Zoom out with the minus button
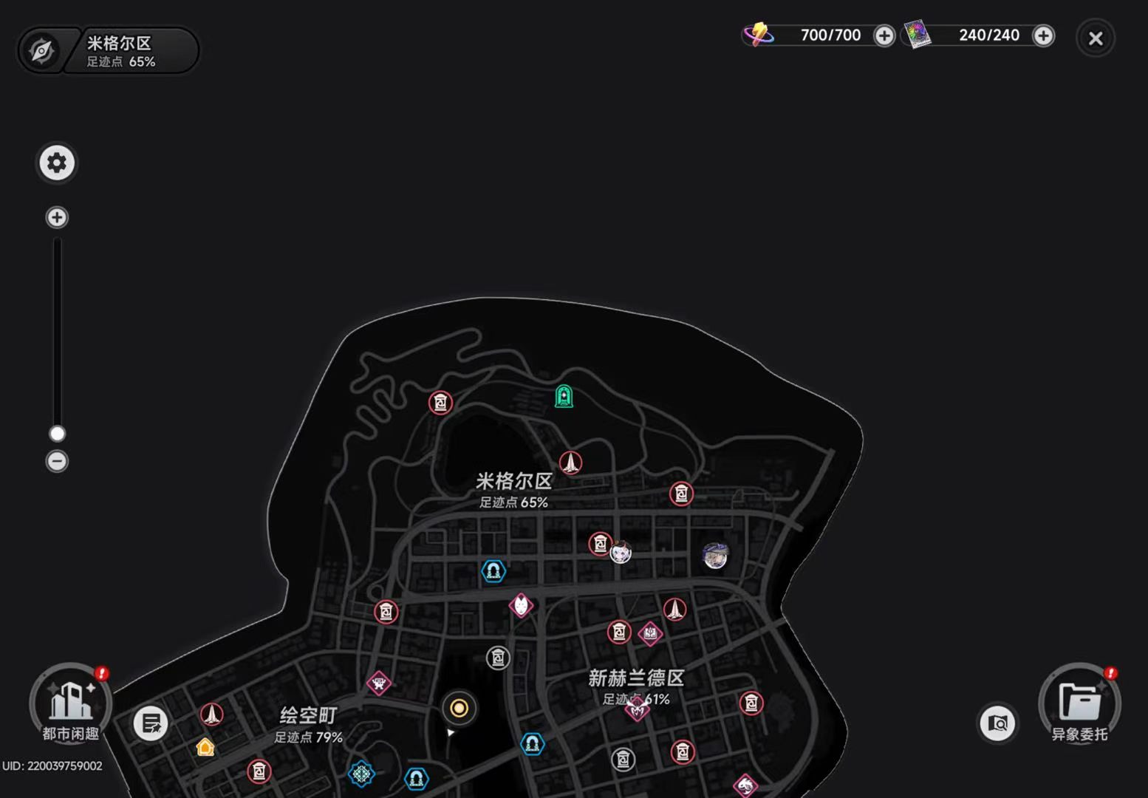 (57, 461)
